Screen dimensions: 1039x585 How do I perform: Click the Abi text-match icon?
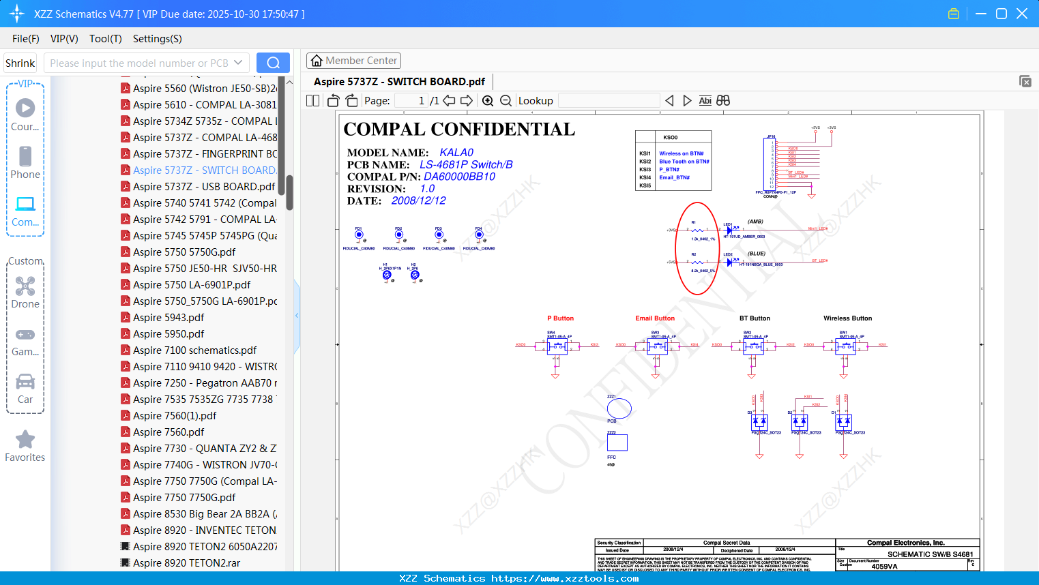(x=705, y=100)
